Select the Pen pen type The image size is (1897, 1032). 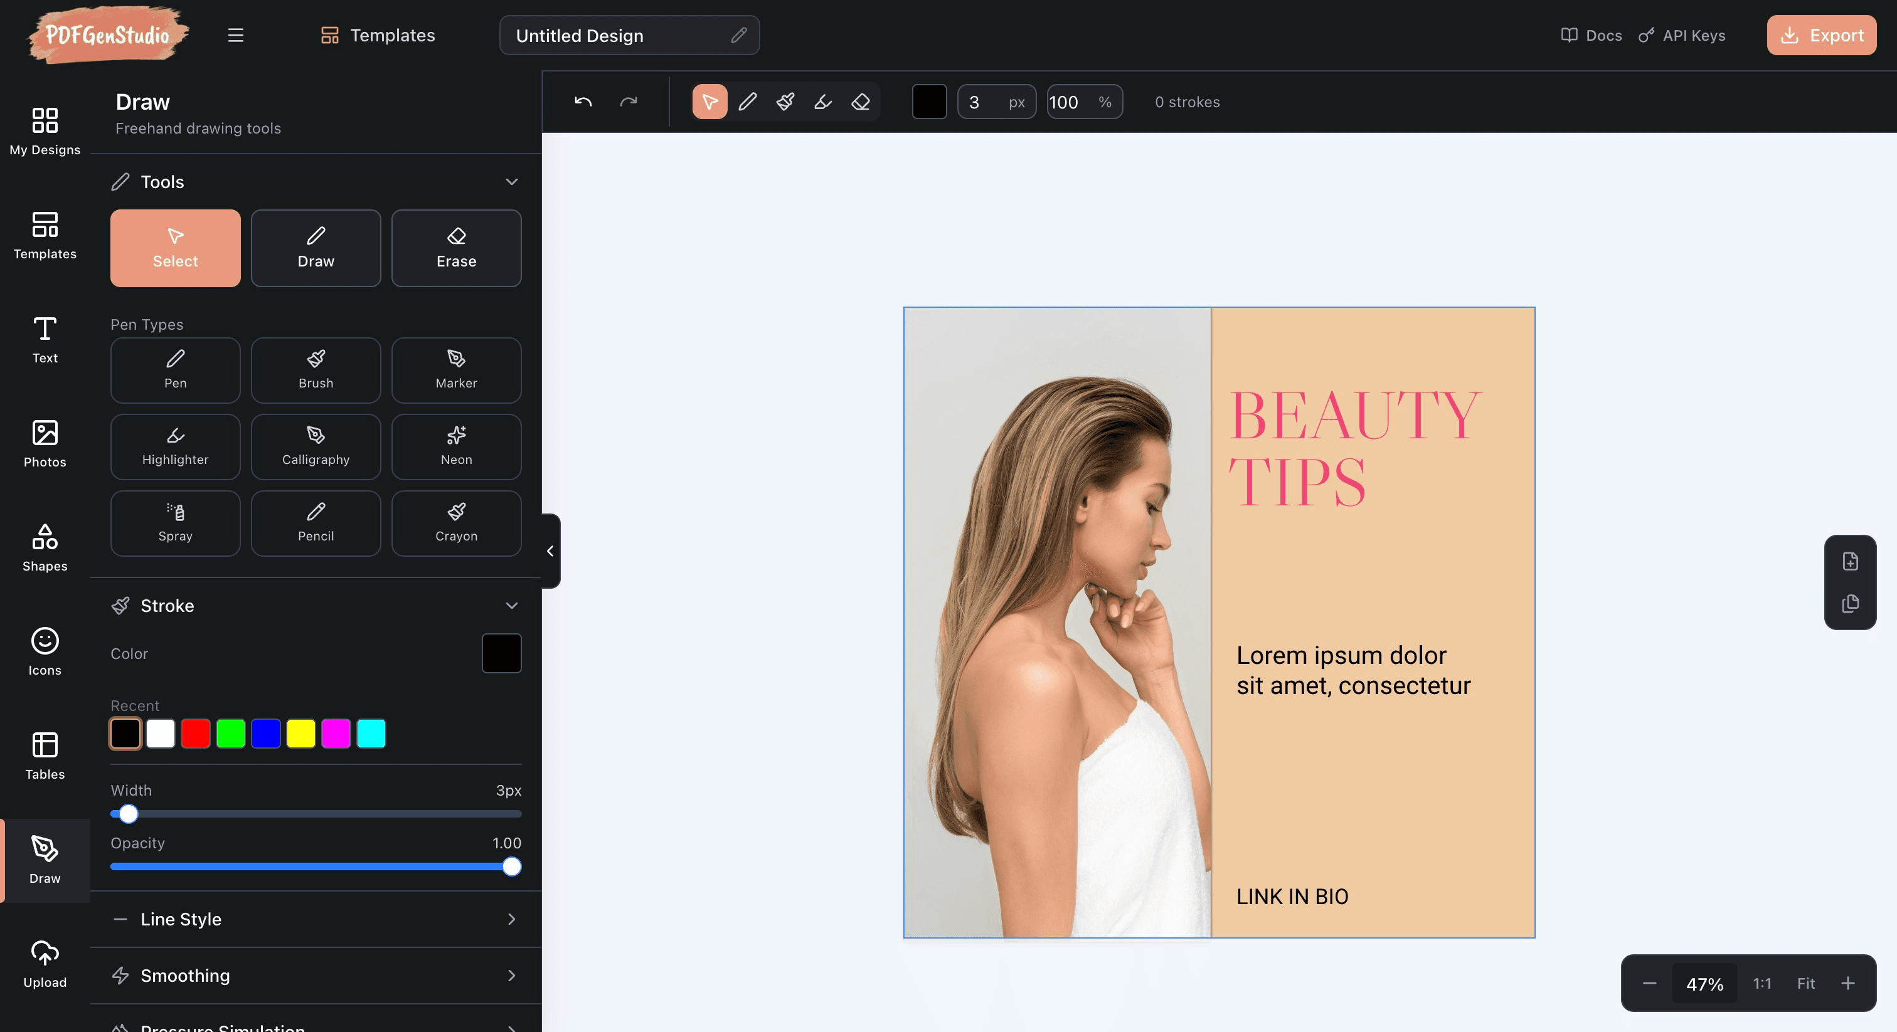174,371
